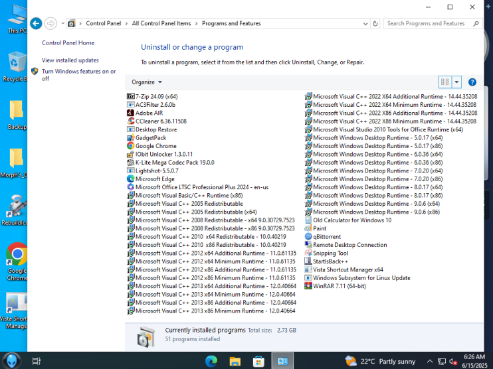
Task: Open File Explorer from the taskbar
Action: click(x=235, y=361)
